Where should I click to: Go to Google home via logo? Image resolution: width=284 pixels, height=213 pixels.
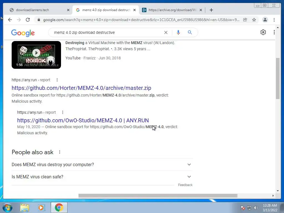[23, 33]
